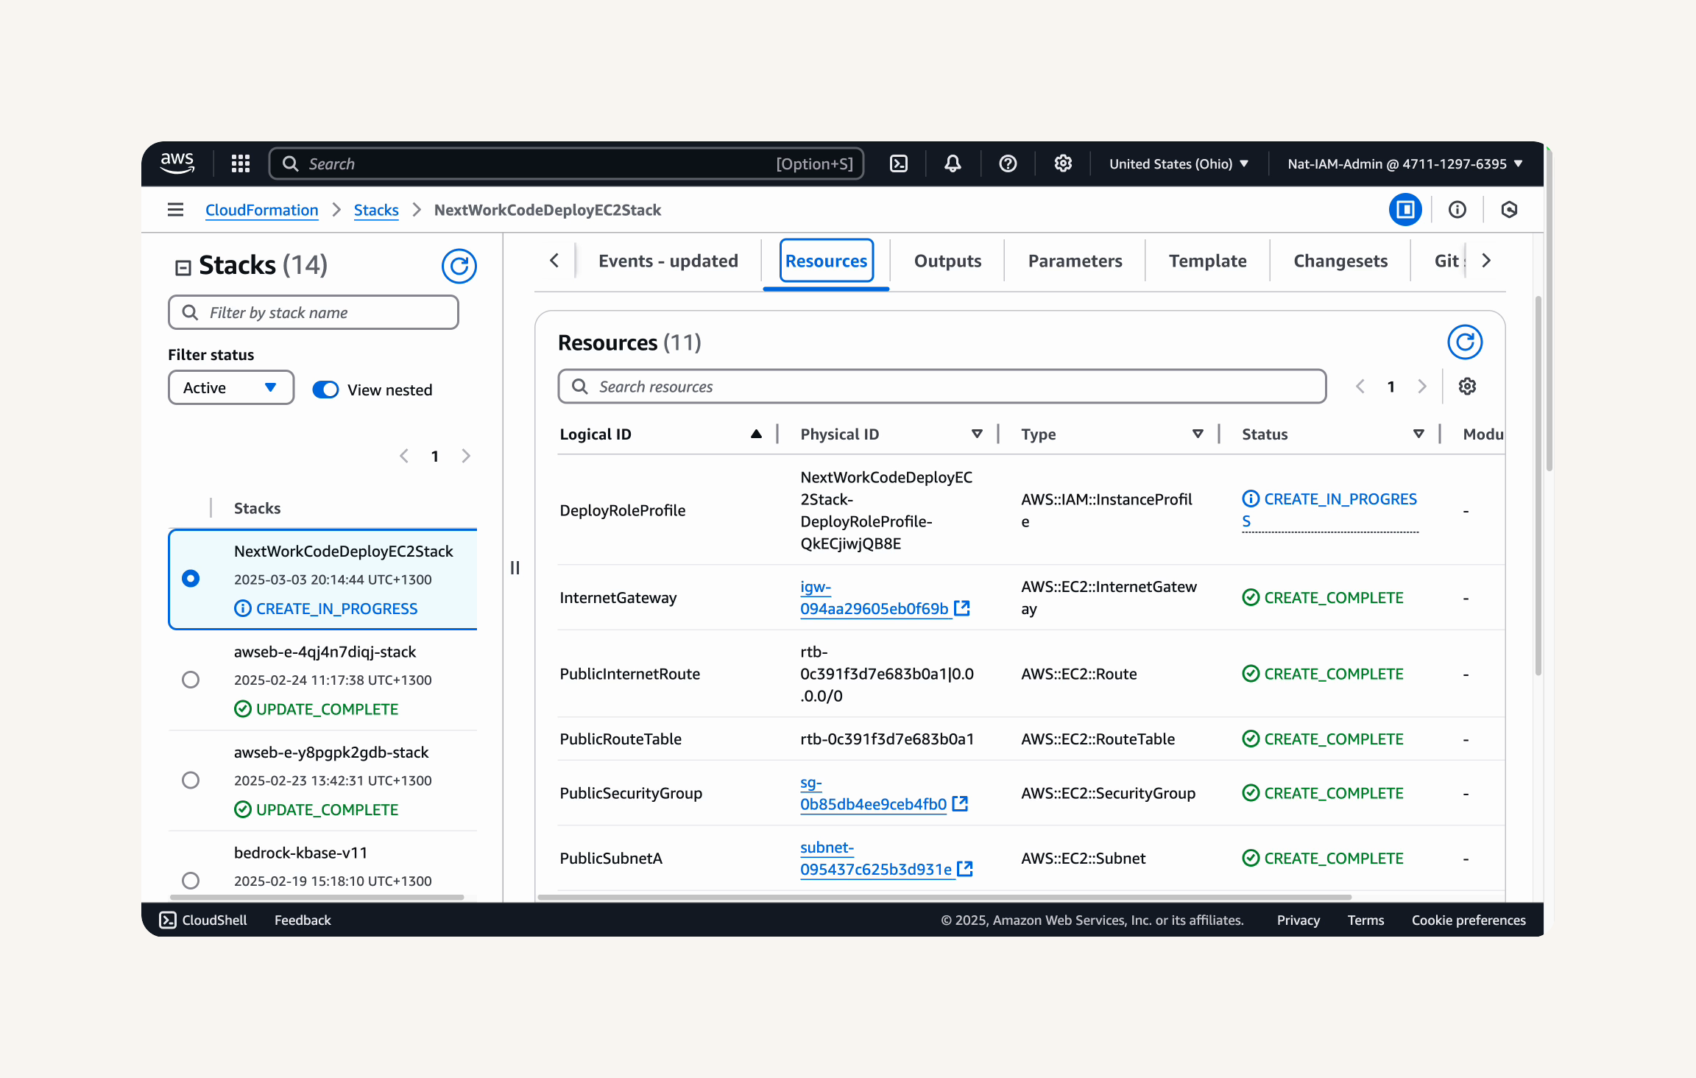Switch to the Outputs tab
This screenshot has width=1696, height=1078.
pyautogui.click(x=947, y=261)
